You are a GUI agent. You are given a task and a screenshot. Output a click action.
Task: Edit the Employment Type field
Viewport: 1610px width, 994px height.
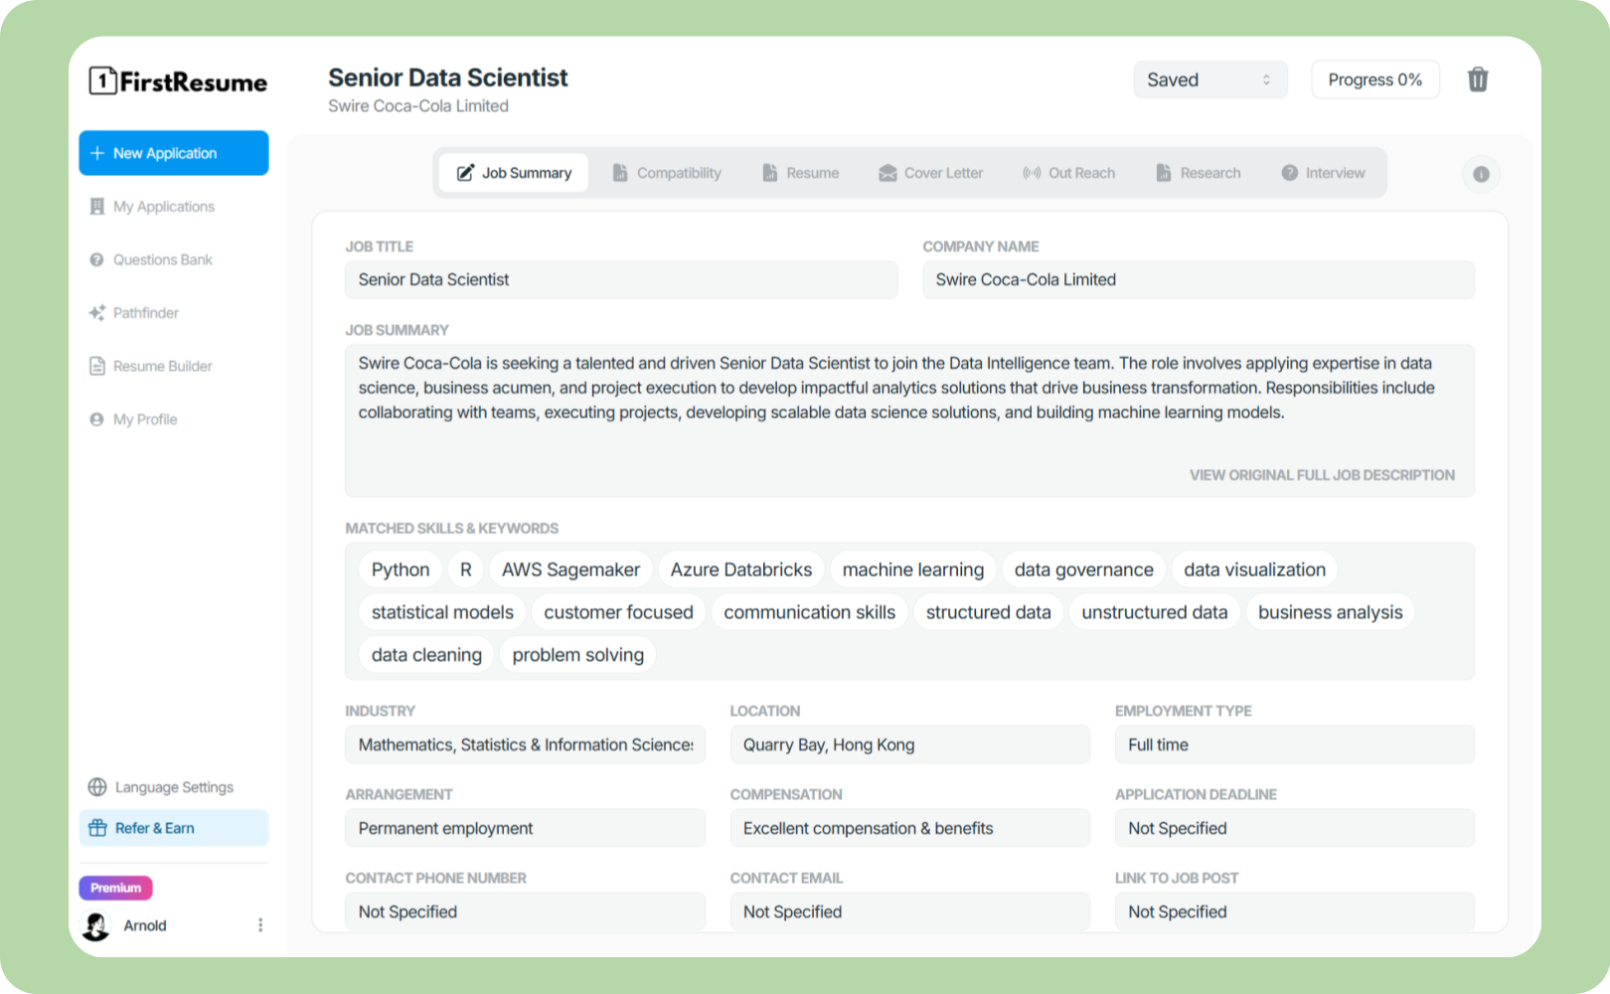1295,745
